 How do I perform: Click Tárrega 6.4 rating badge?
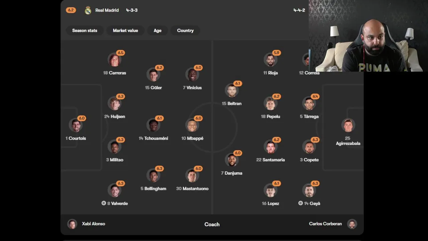click(x=315, y=96)
